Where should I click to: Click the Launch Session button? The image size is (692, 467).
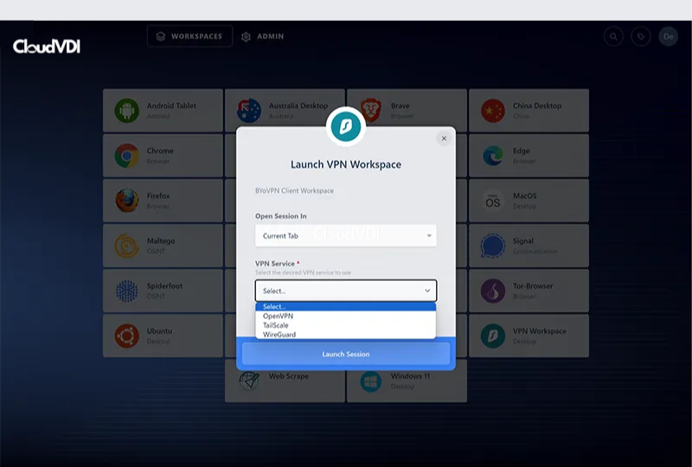coord(345,354)
